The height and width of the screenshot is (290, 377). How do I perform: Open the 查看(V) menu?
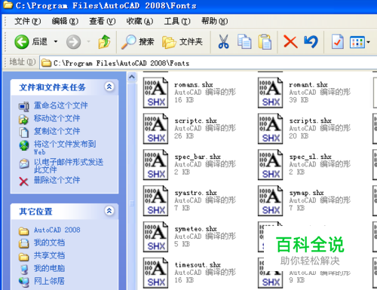[103, 21]
